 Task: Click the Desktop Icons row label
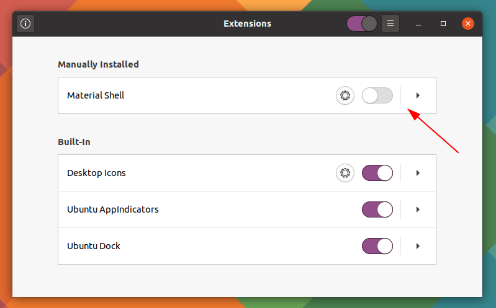[x=96, y=173]
